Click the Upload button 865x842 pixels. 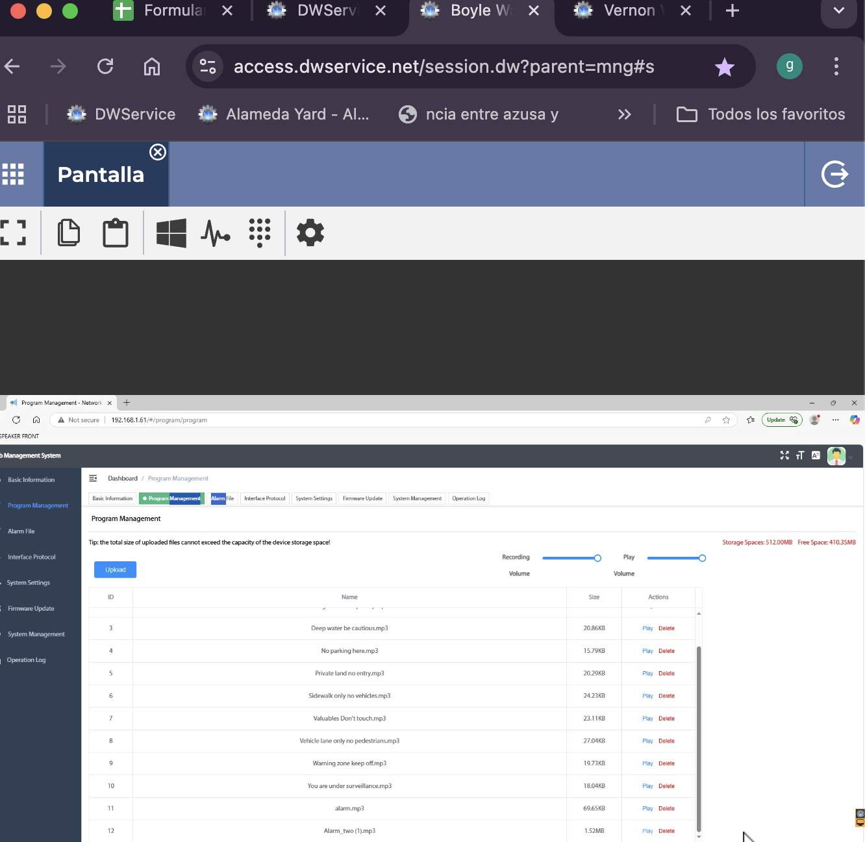(116, 570)
